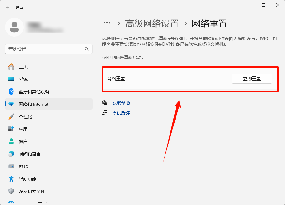Click the search magnifier in 查找设置 box

point(87,49)
